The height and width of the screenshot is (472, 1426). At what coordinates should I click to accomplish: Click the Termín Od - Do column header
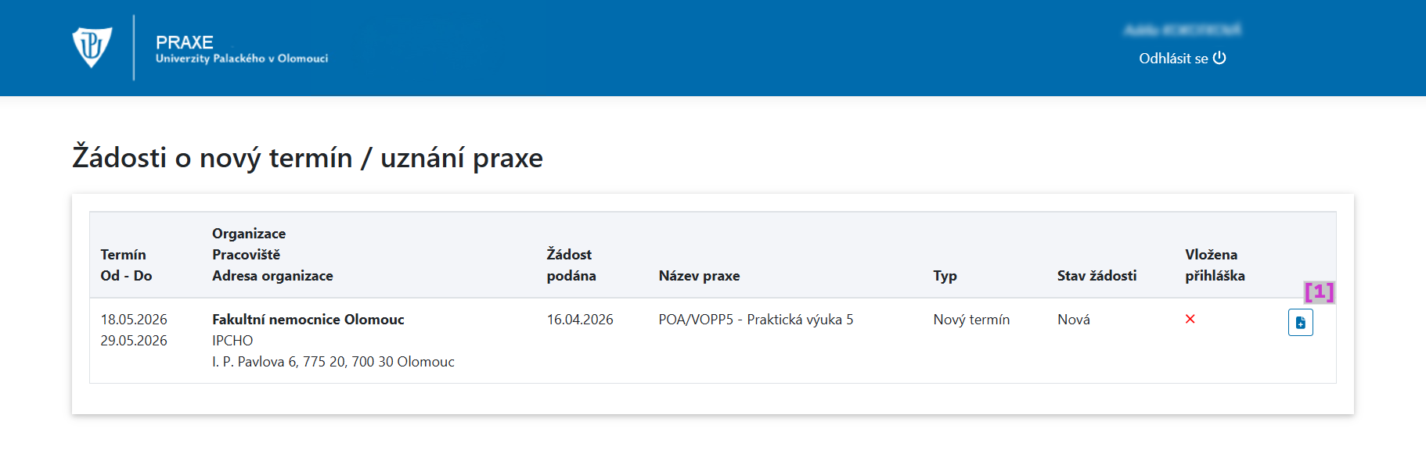(126, 265)
